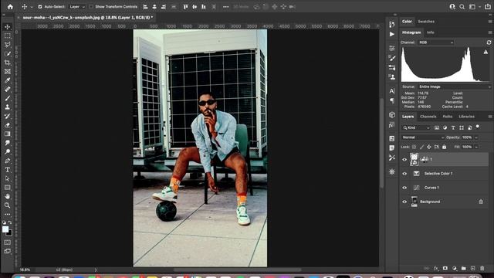This screenshot has height=278, width=494.
Task: Open the histogram Channel RGB dropdown
Action: coord(436,42)
